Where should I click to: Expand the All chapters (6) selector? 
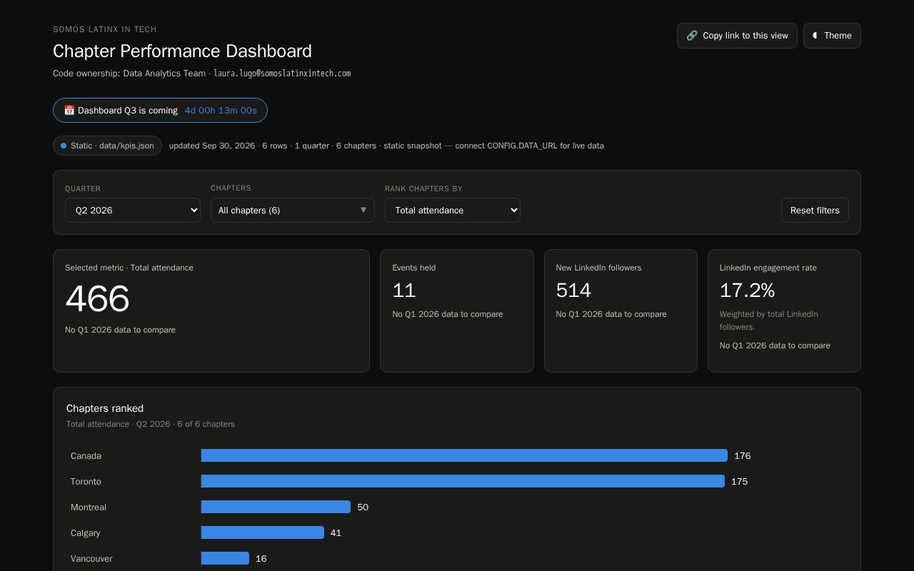click(293, 211)
